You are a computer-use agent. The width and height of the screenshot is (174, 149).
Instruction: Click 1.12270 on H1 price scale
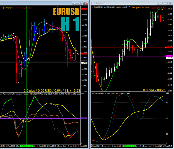pyautogui.click(x=84, y=14)
